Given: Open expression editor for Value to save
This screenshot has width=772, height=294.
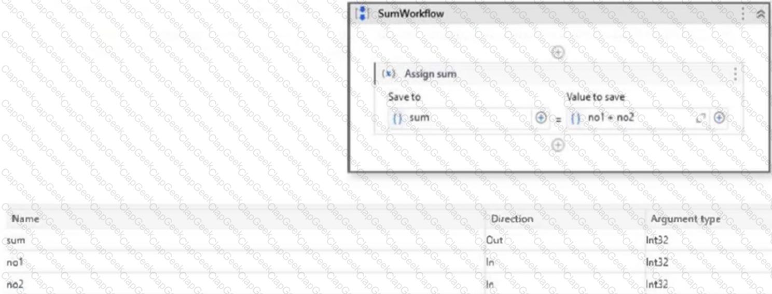Looking at the screenshot, I should [x=701, y=118].
